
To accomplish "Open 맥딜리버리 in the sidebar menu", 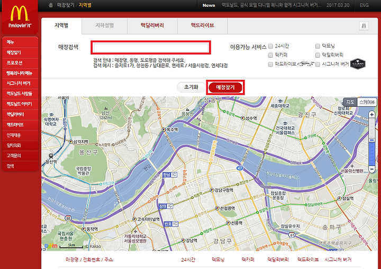I will pyautogui.click(x=20, y=114).
